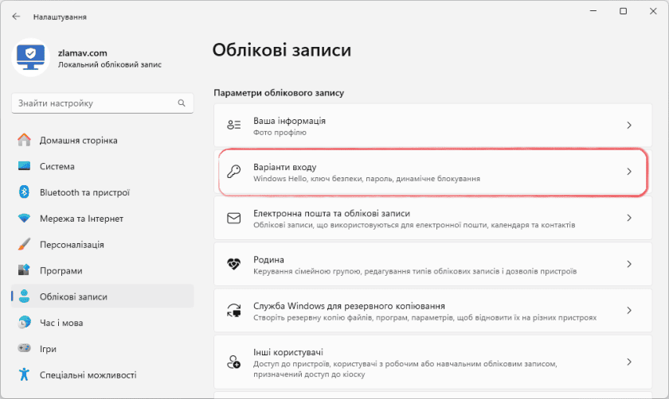
Task: Click the Windows Hello, ключ безпеки description
Action: 366,179
